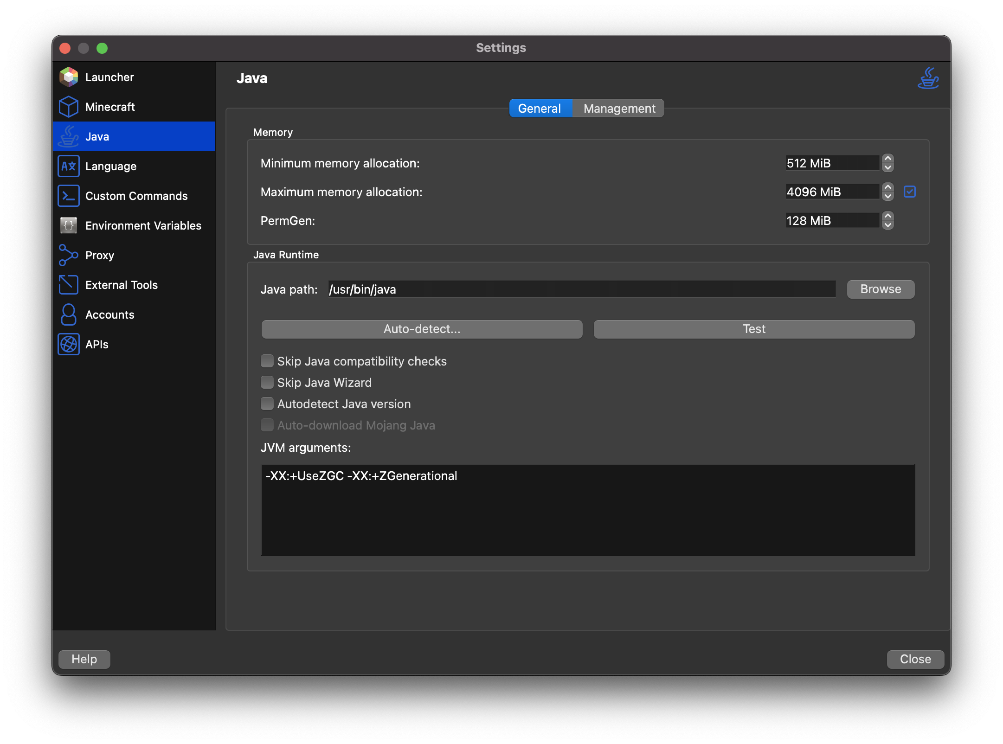Image resolution: width=1003 pixels, height=744 pixels.
Task: Switch to the General tab
Action: point(540,109)
